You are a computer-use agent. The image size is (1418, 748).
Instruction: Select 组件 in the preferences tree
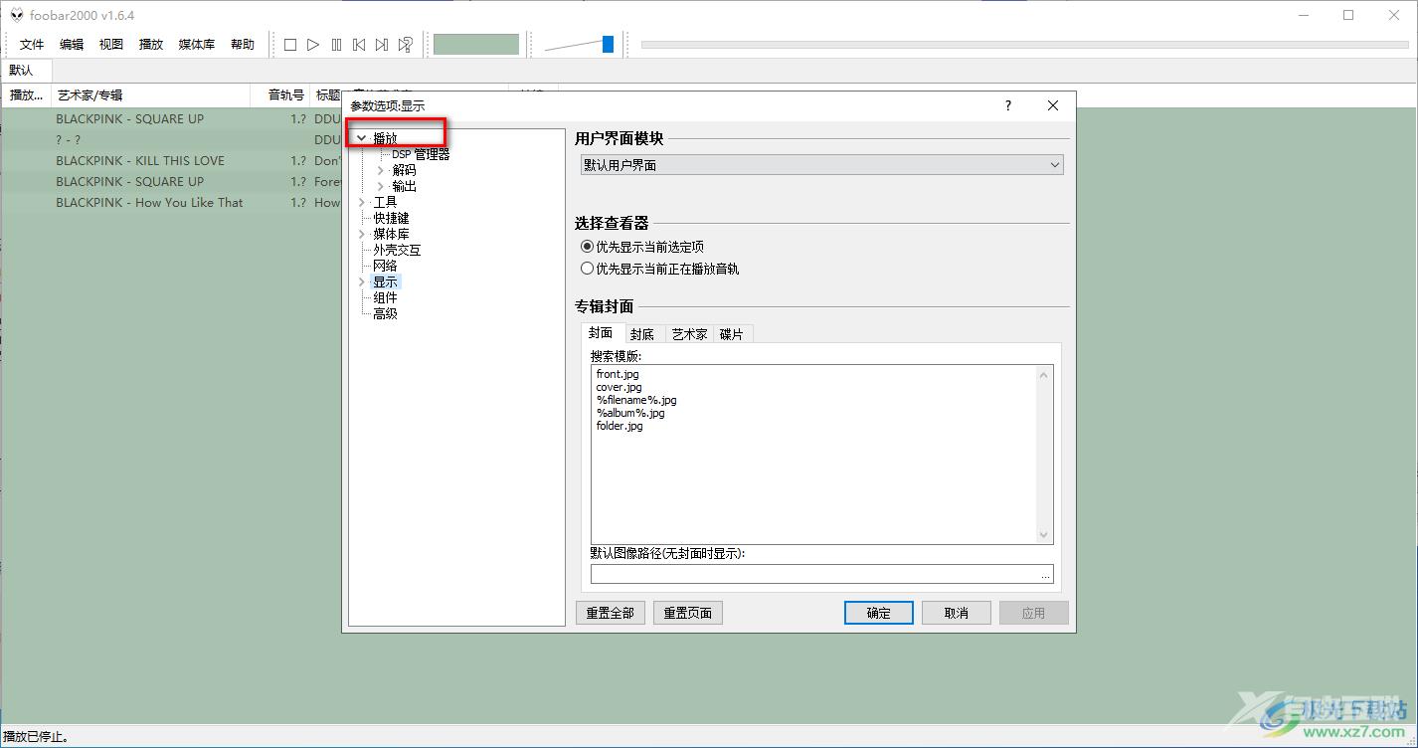point(385,297)
